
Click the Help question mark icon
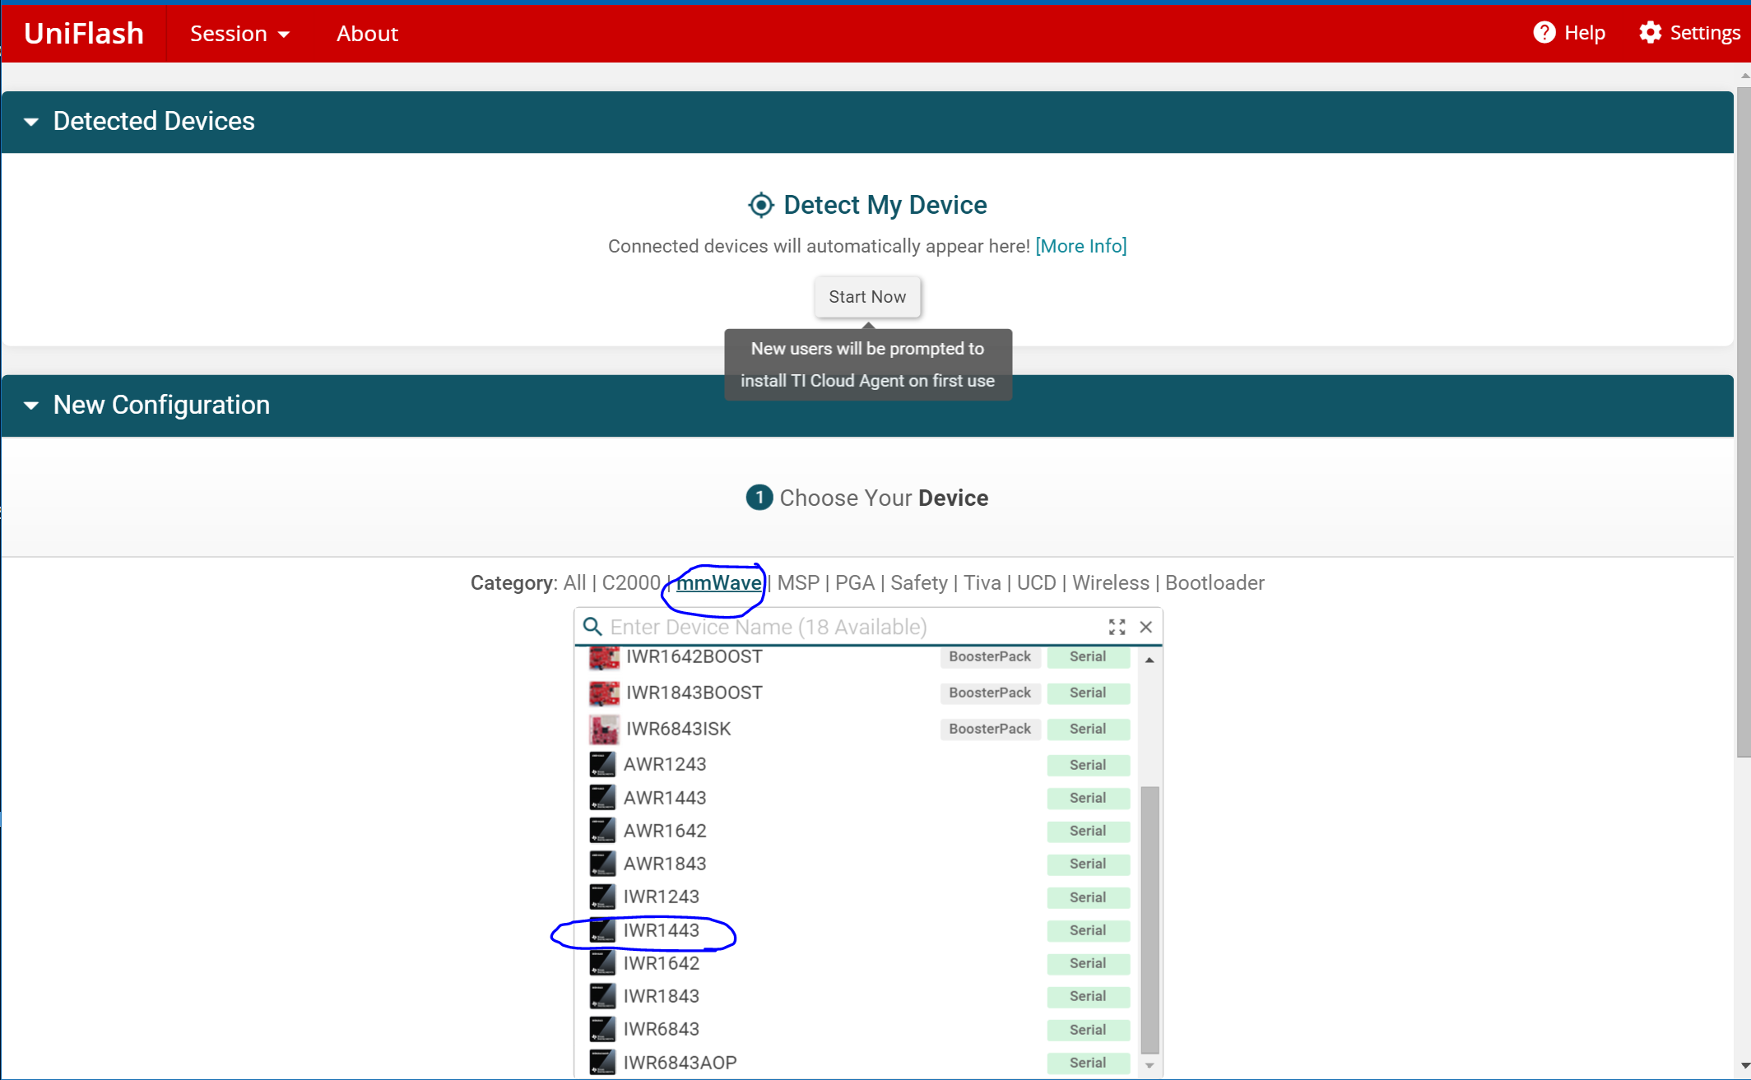pos(1544,33)
